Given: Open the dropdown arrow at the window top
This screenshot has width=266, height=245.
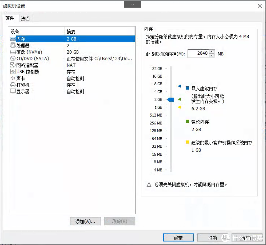Looking at the screenshot, I should click(132, 4).
